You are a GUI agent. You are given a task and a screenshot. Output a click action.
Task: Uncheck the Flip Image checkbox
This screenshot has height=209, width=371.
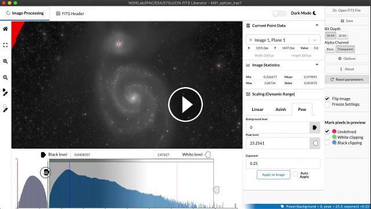327,99
